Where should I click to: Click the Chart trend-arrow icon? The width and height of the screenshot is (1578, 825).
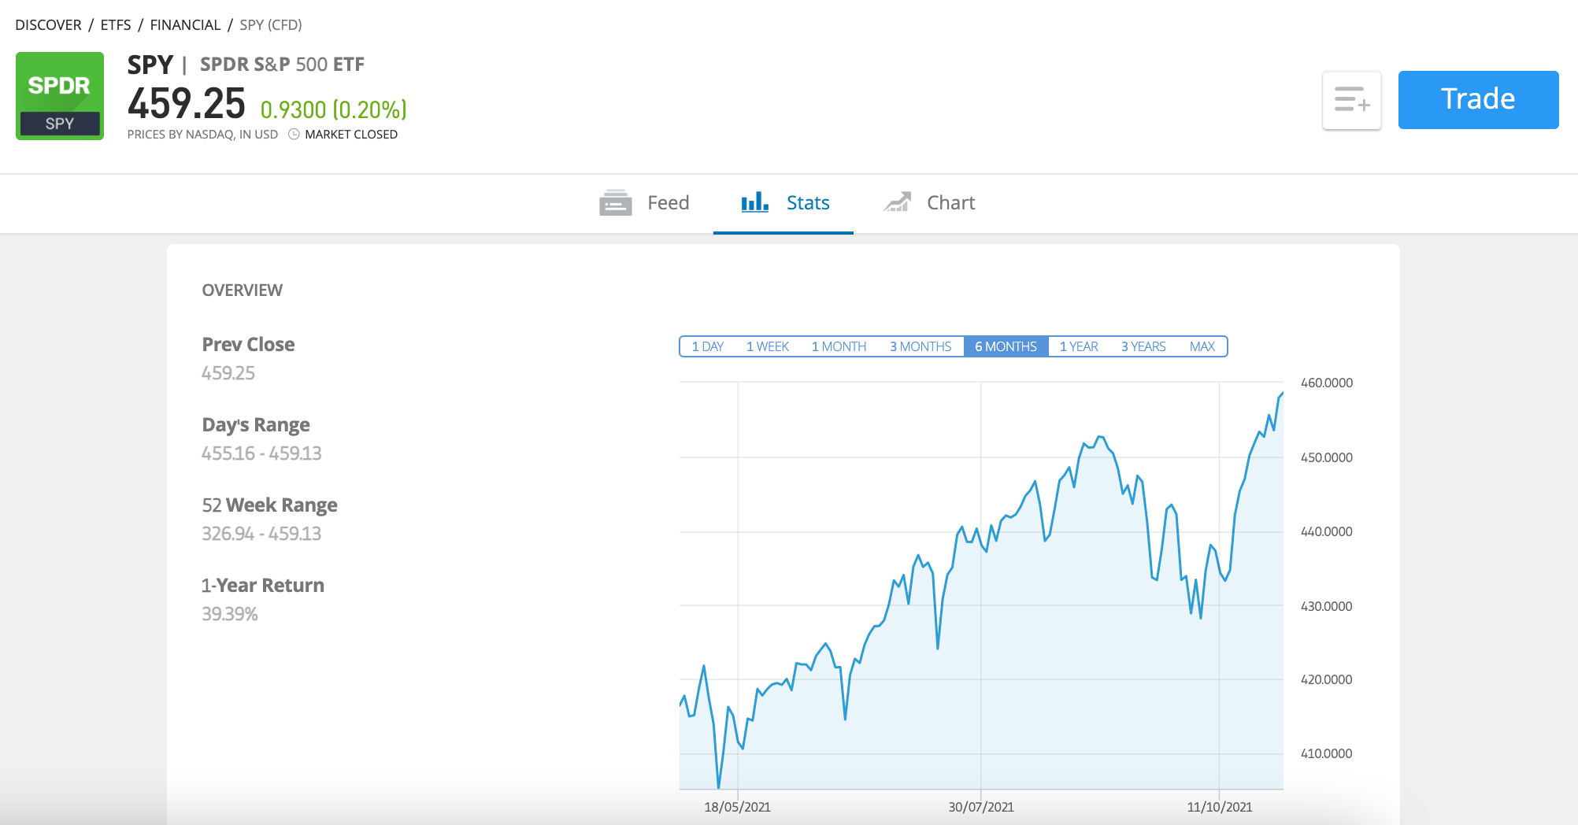[898, 202]
